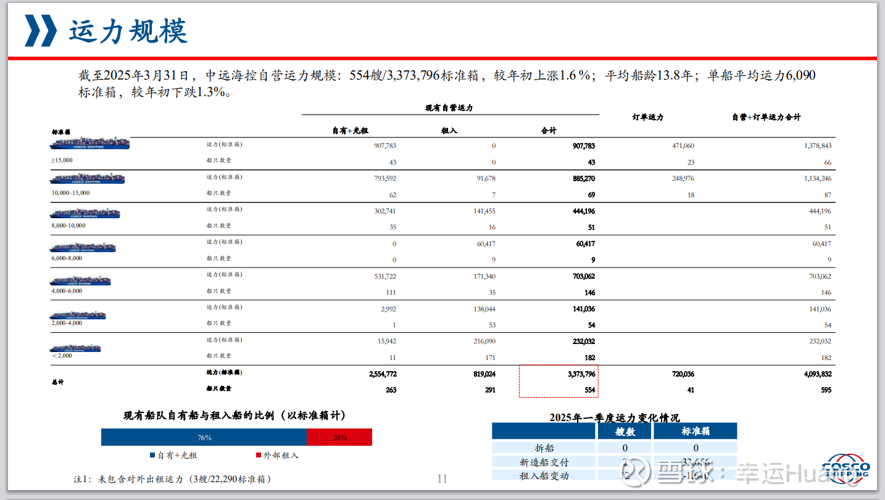The image size is (885, 500).
Task: Click the footnote 注1 about leased-out capacity
Action: point(172,479)
